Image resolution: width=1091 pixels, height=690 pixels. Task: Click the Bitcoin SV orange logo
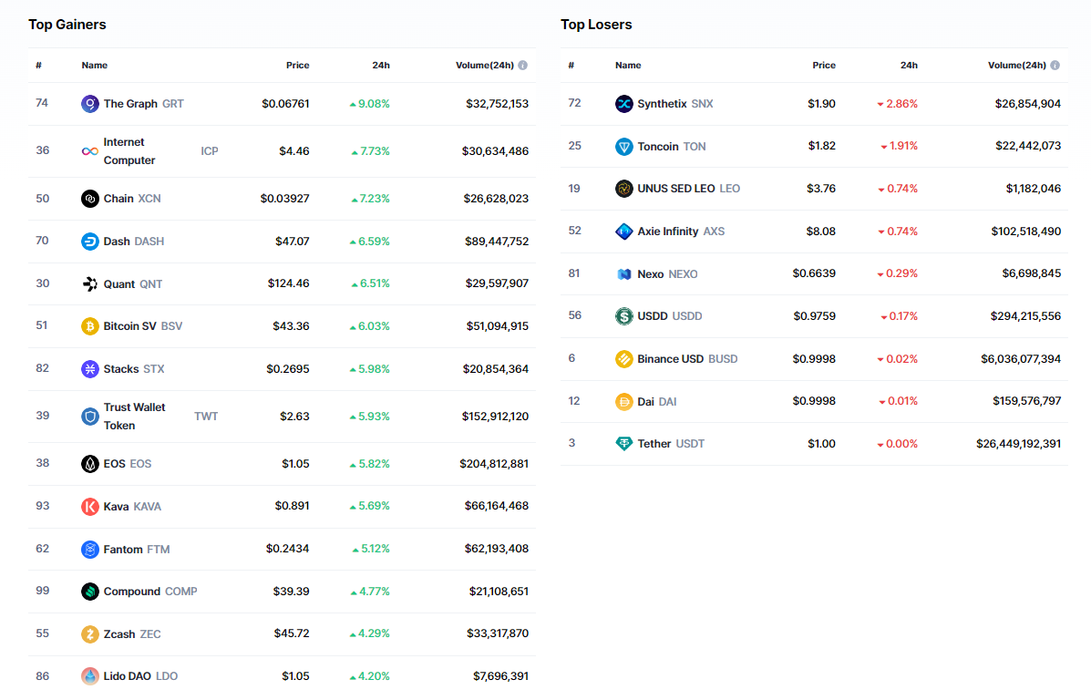(x=90, y=326)
